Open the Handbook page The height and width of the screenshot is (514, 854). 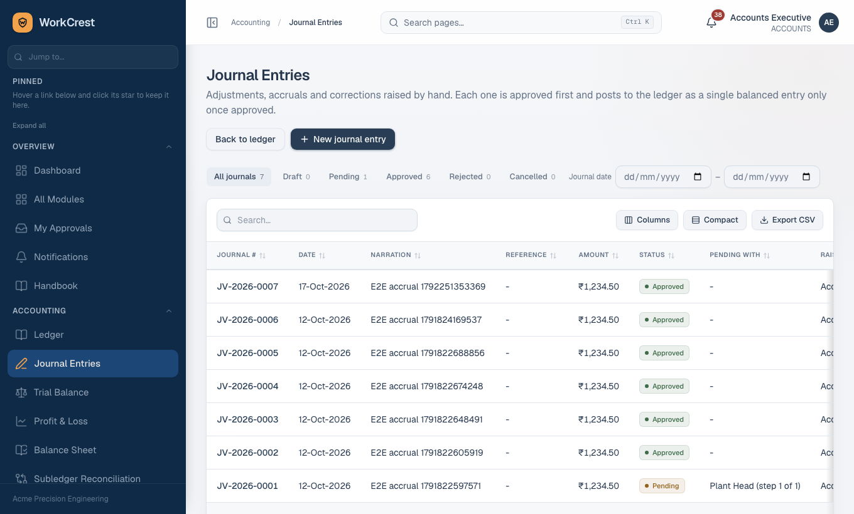click(x=93, y=286)
